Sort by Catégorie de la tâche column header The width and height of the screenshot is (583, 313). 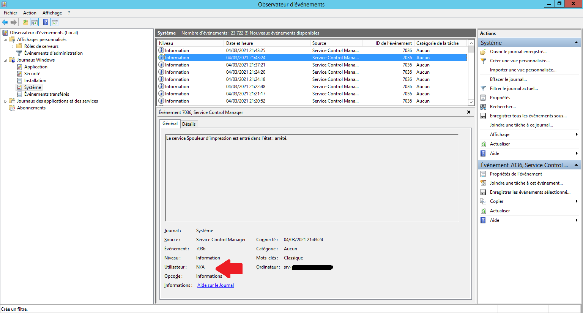[440, 43]
